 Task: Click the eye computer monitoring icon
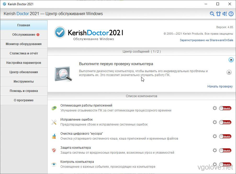point(54,164)
